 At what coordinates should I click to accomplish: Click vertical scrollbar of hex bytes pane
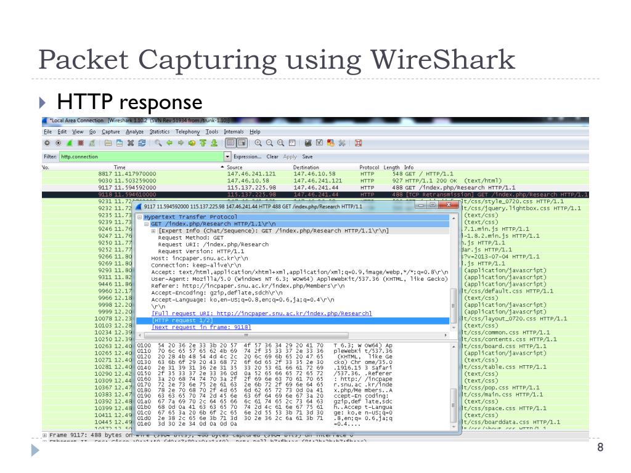(453, 405)
